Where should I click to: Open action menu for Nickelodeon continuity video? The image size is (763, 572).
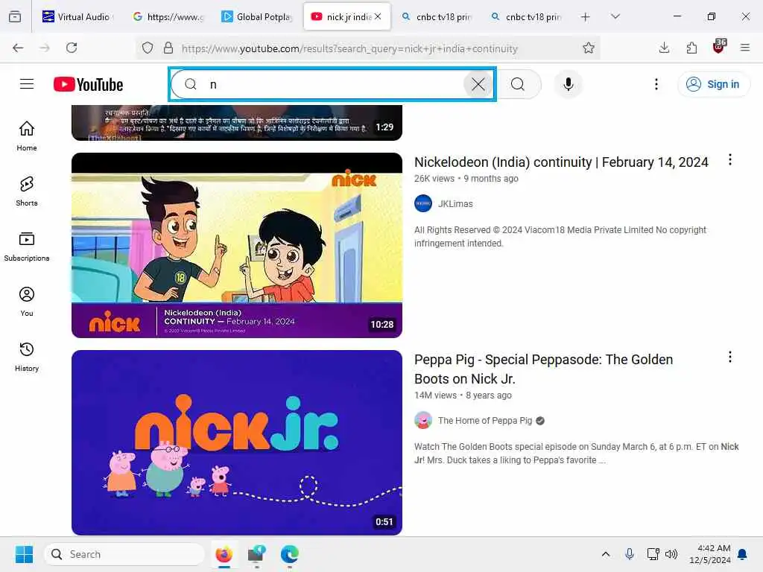(x=729, y=159)
